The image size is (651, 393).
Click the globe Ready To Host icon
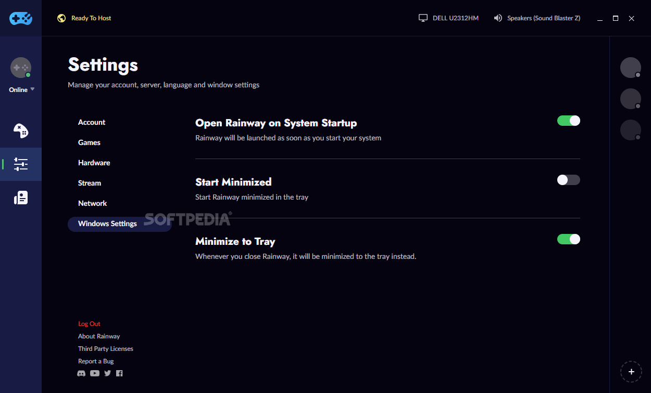point(61,18)
